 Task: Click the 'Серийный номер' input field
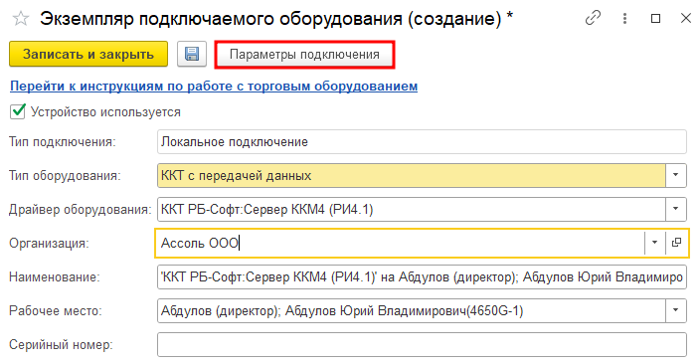click(422, 344)
